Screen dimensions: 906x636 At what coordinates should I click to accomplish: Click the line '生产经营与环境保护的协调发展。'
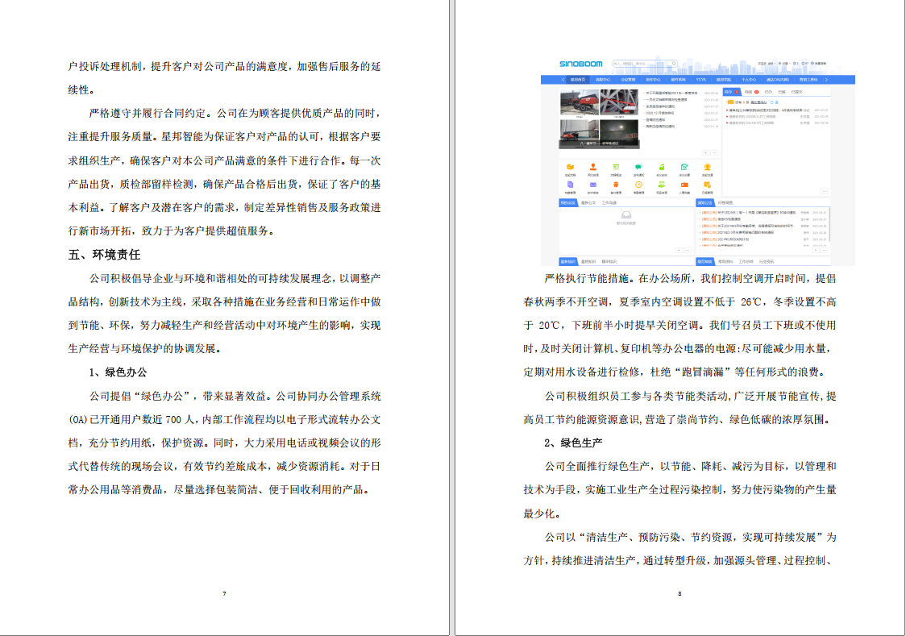[144, 349]
